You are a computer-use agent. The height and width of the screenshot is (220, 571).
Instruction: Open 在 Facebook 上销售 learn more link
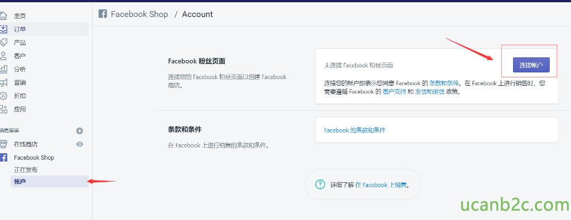(x=380, y=185)
